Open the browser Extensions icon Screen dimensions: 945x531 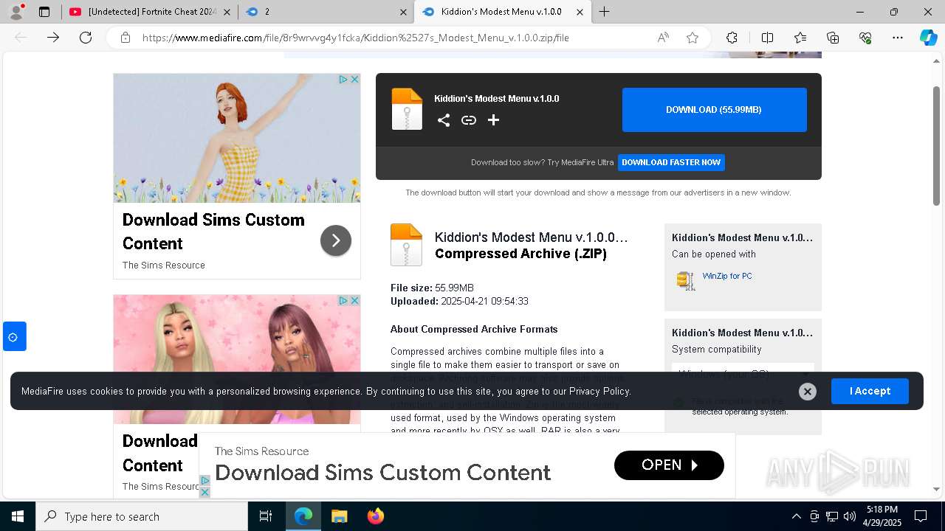pyautogui.click(x=732, y=38)
